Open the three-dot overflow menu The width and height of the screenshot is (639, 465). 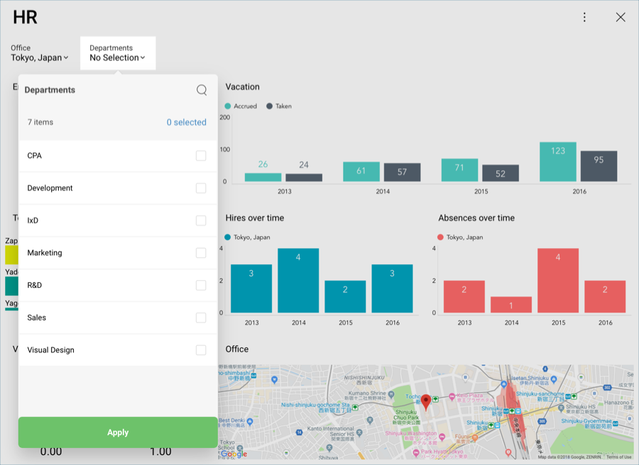(584, 18)
